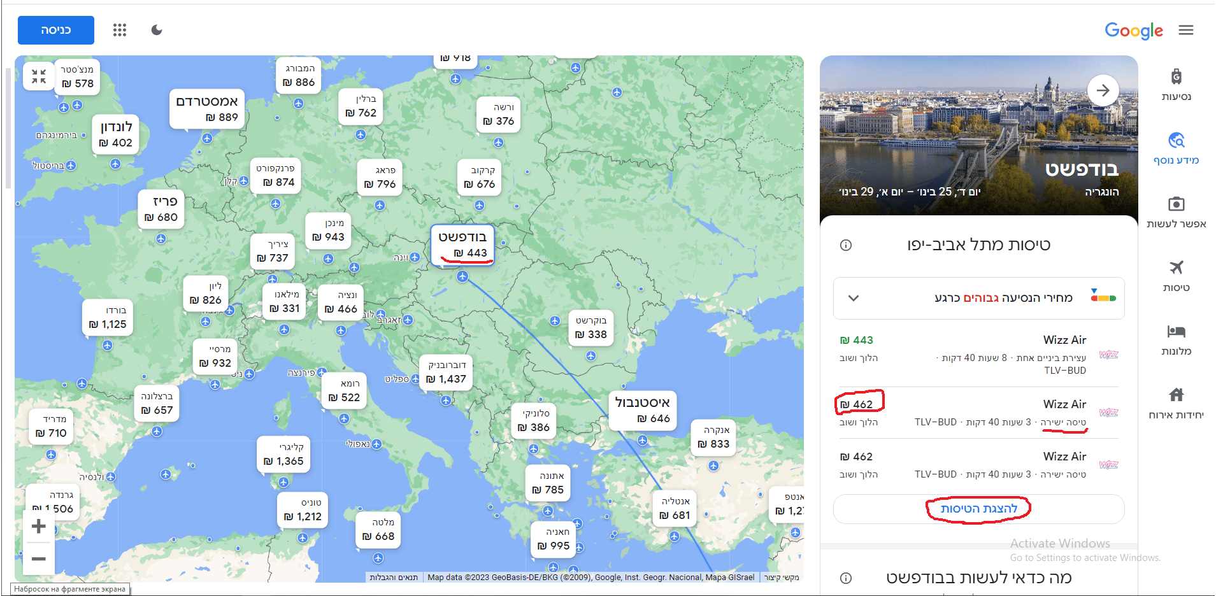
Task: Select the ₪443 Wizz Air flight
Action: (x=978, y=354)
